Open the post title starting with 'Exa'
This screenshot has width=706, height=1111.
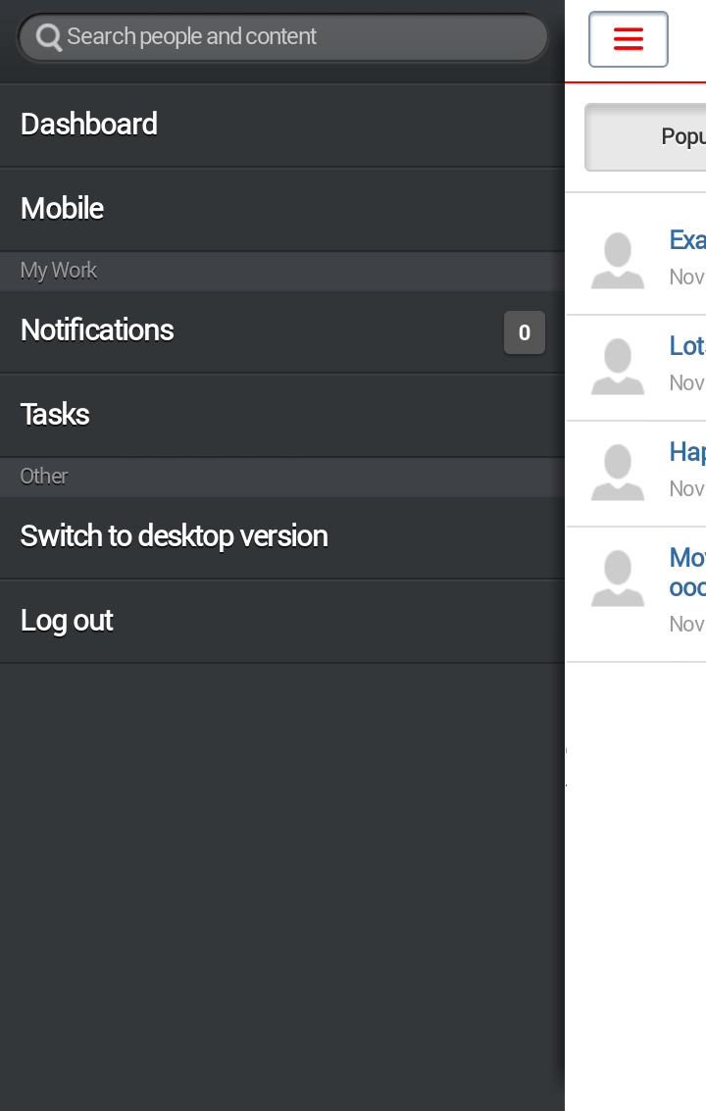tap(686, 240)
